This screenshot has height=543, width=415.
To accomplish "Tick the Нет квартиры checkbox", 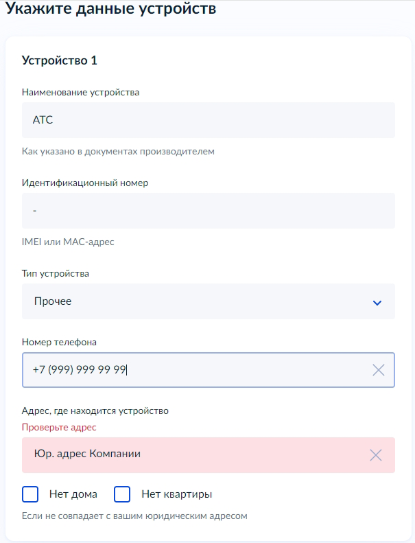I will point(122,494).
